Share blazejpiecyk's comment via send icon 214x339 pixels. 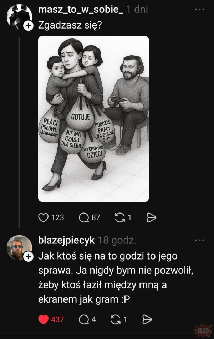[147, 319]
